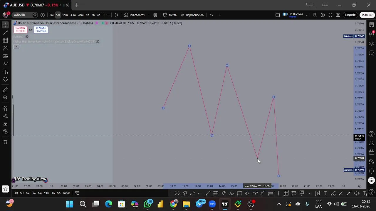The image size is (376, 211).
Task: Select the YTD date range
Action: tap(46, 193)
